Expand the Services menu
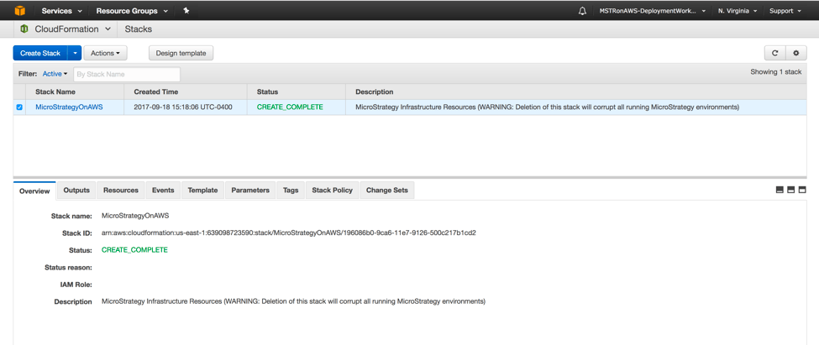The width and height of the screenshot is (819, 345). pyautogui.click(x=61, y=11)
